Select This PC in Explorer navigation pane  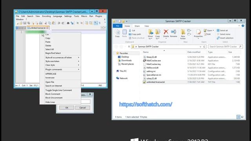pos(122,71)
